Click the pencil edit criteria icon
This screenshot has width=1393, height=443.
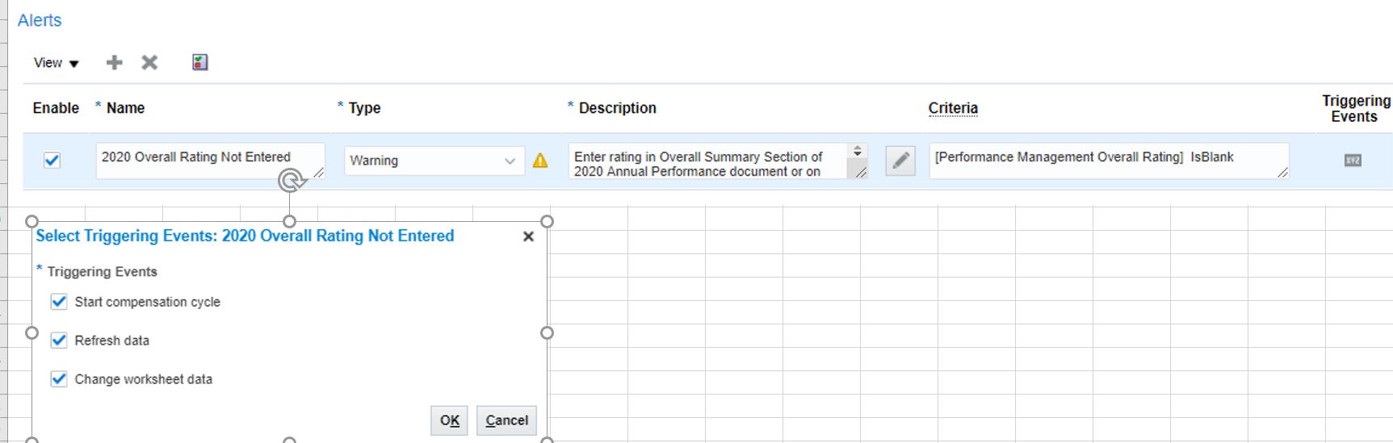(900, 161)
